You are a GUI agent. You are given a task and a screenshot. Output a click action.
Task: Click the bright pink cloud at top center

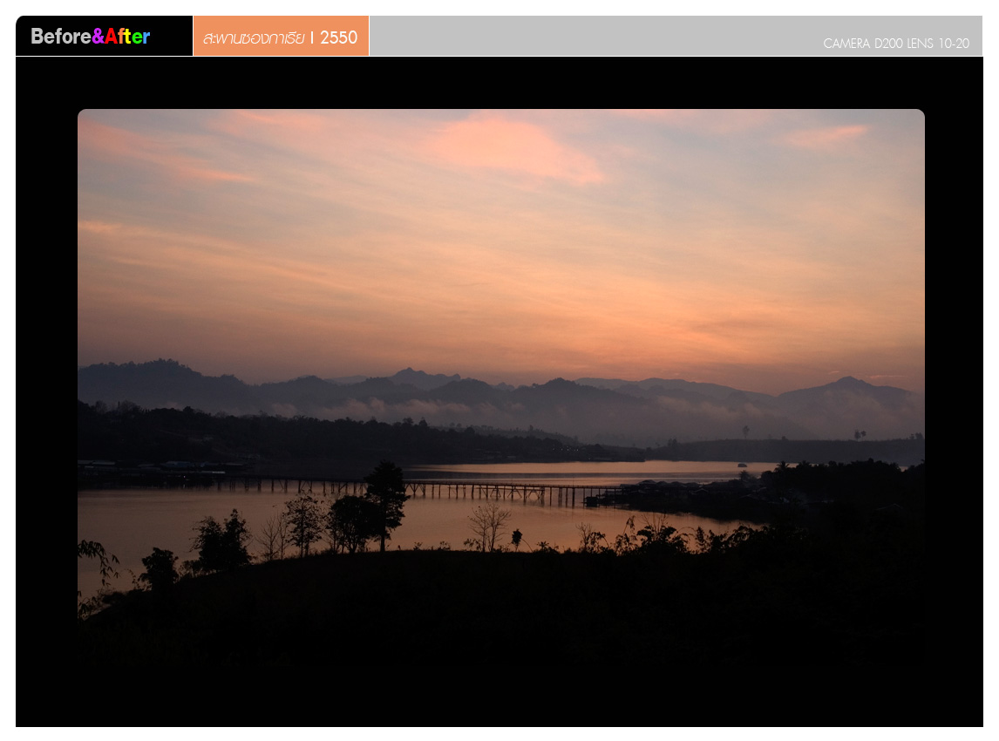click(514, 146)
